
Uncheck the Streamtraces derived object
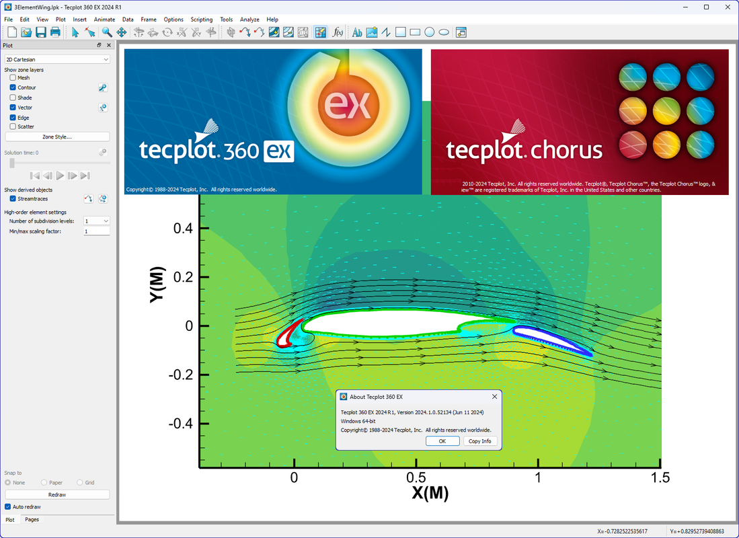point(13,199)
